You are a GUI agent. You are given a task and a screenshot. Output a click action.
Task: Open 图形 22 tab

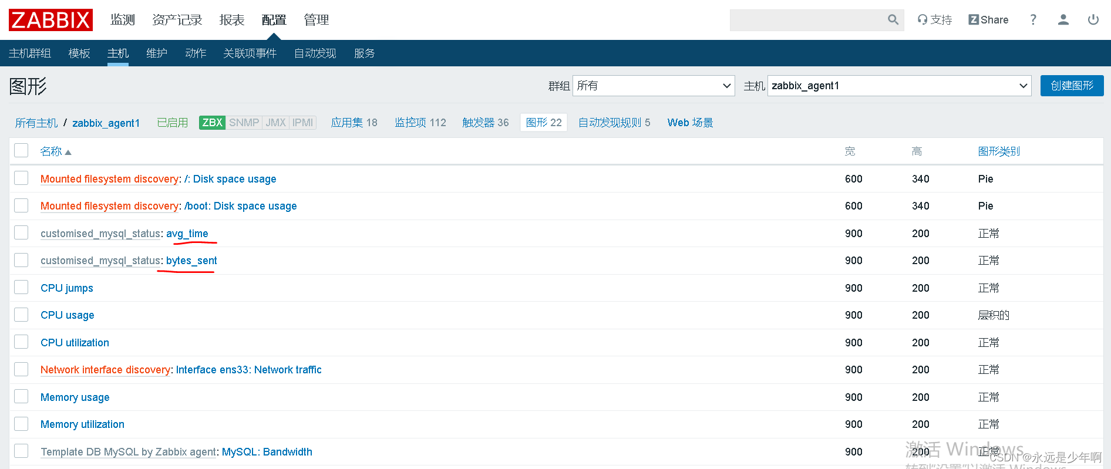(544, 123)
